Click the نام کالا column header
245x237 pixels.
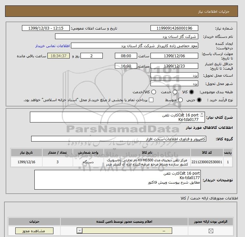[x=147, y=152]
